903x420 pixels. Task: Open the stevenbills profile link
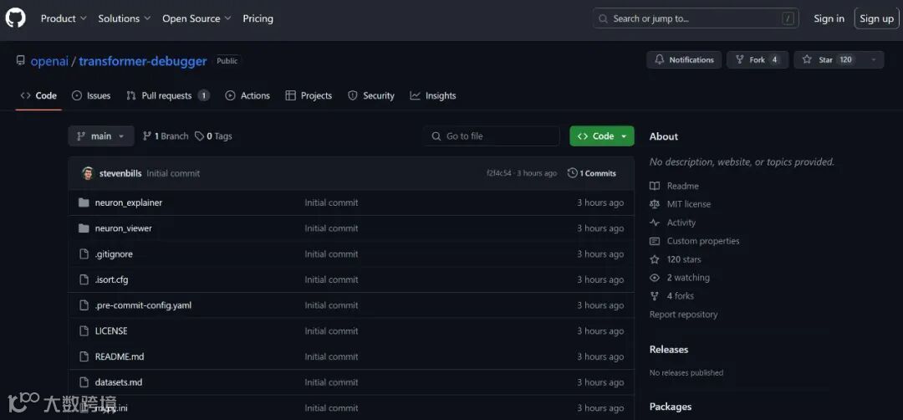(120, 173)
